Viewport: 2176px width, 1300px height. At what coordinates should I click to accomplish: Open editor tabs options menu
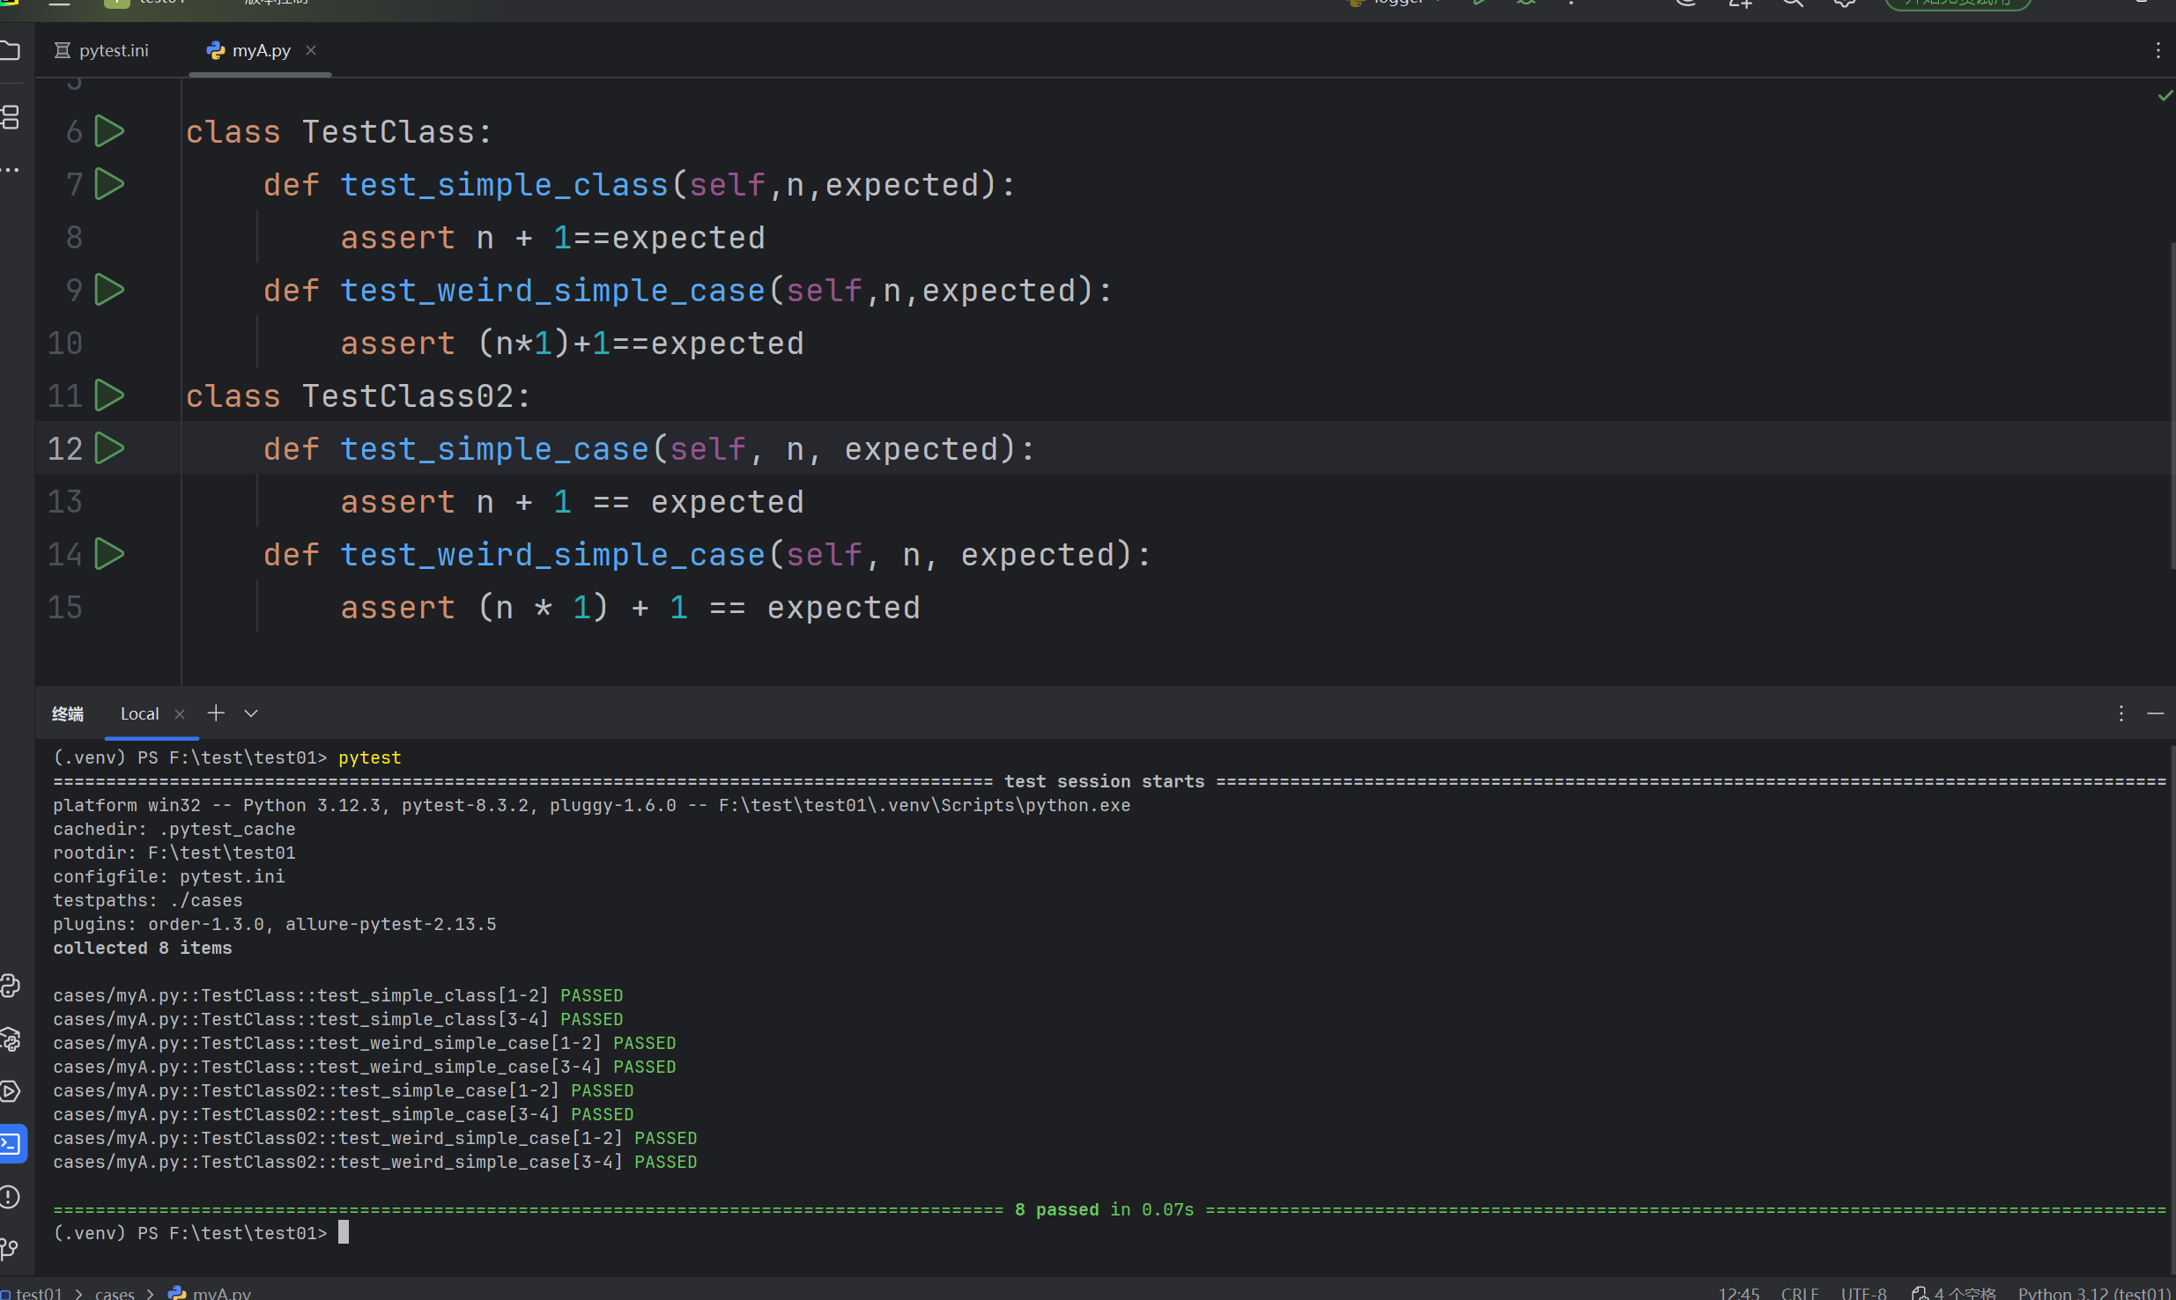[x=2157, y=51]
